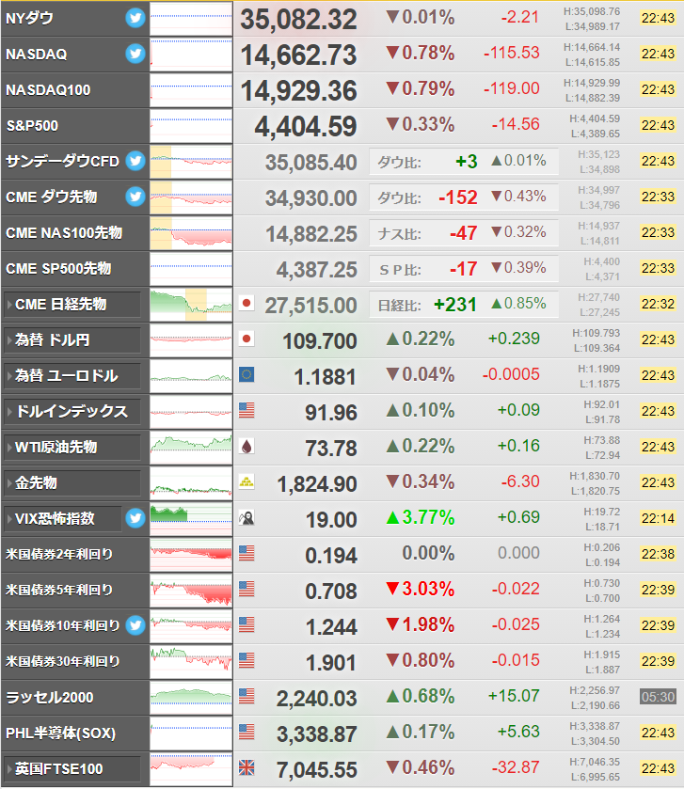
Task: Click the 5年利回り change ▼3.03%
Action: (x=421, y=589)
